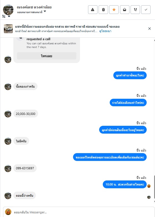Viewport: 155px width, 217px height.
Task: Open the filter sliders icon under avatar
Action: point(4,16)
